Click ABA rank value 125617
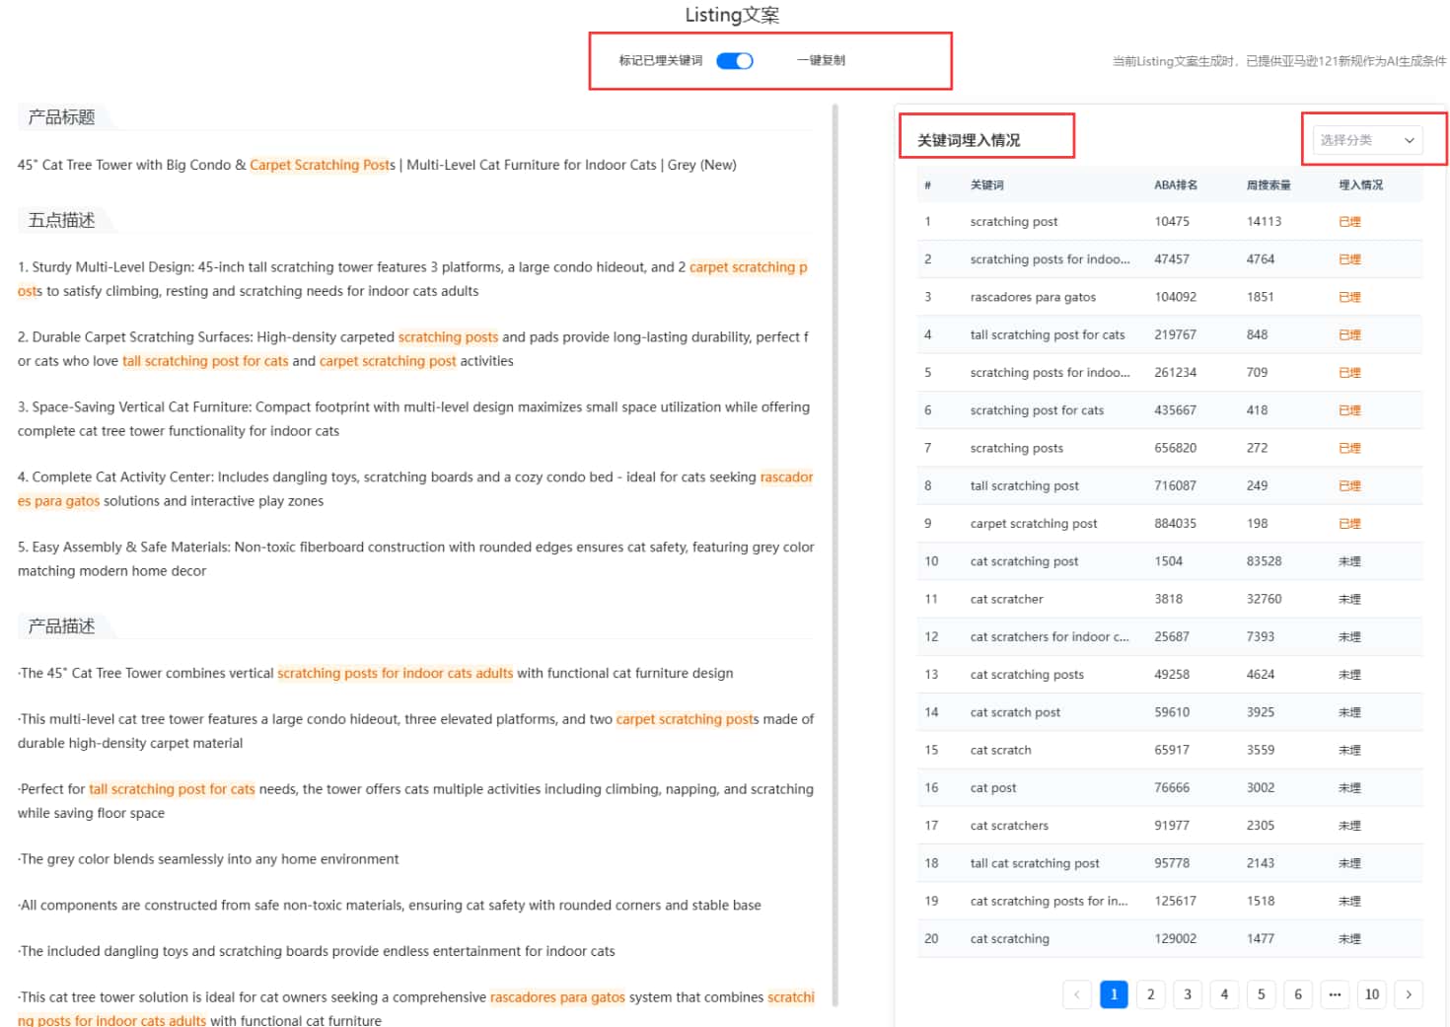Screen dimensions: 1450x1027 1176,902
